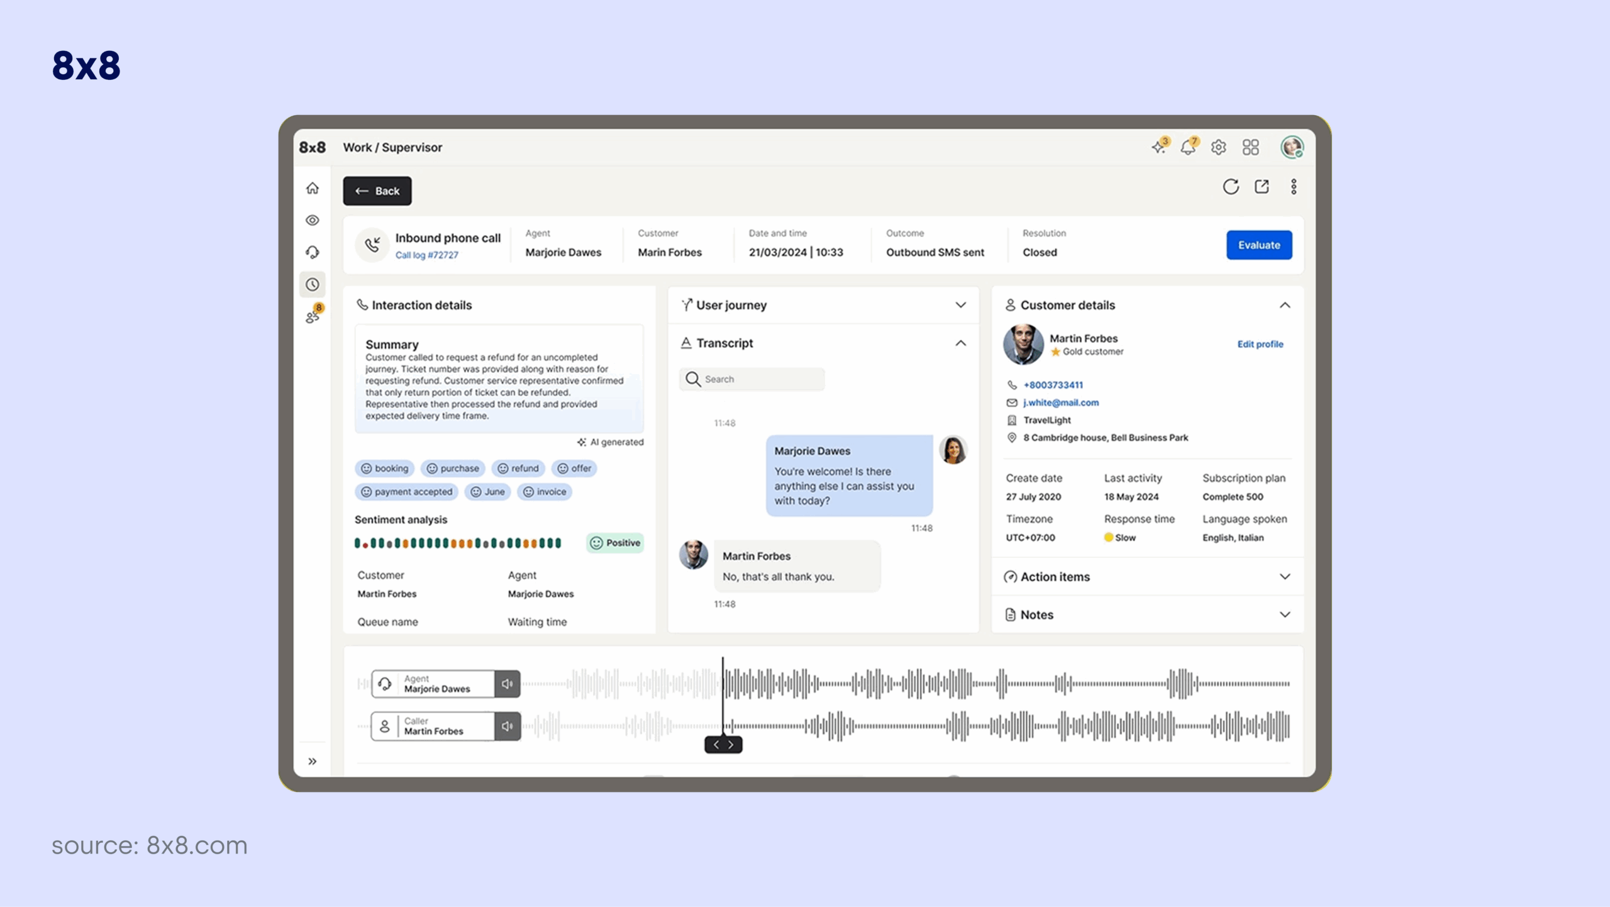The image size is (1610, 907).
Task: Open the settings gear icon
Action: click(1219, 147)
